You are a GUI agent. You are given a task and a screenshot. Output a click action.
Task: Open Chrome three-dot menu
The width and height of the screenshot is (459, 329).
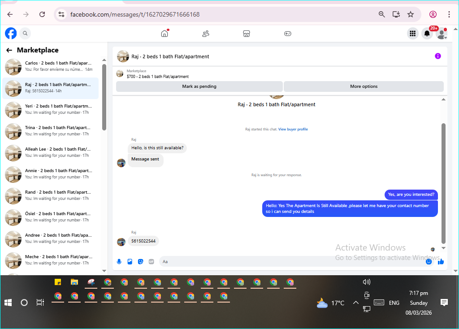tap(449, 14)
